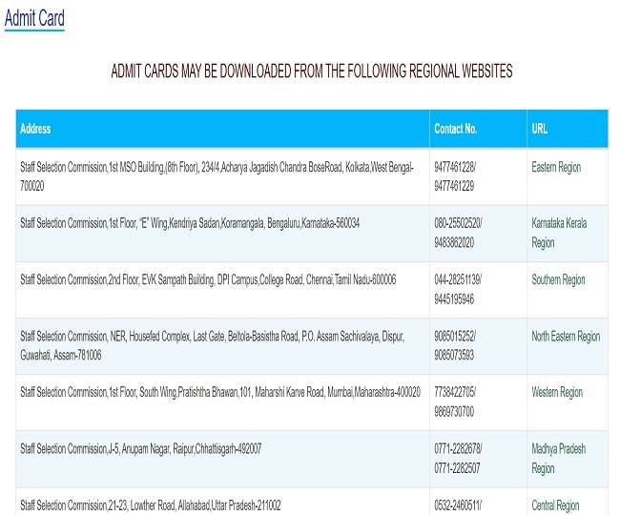Viewport: 620px width, 515px height.
Task: Click the 'ADMIT CARDS MAY BE DOWNLOADED' heading
Action: tap(312, 72)
